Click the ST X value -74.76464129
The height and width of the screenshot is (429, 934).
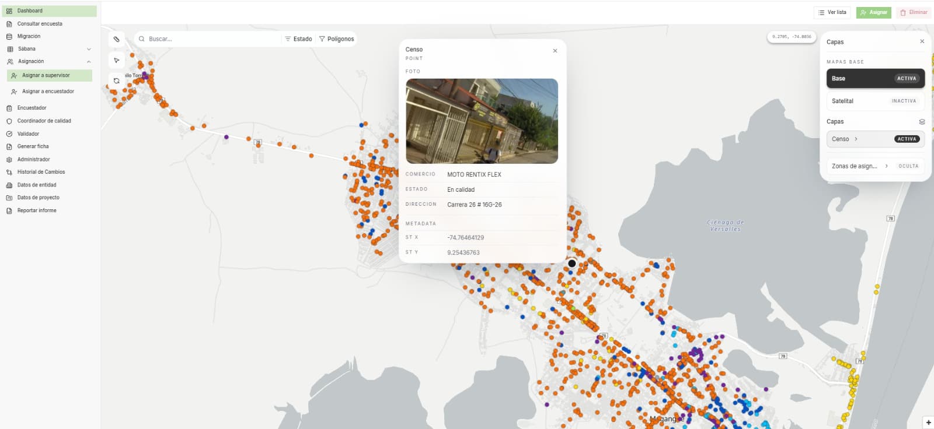point(465,238)
